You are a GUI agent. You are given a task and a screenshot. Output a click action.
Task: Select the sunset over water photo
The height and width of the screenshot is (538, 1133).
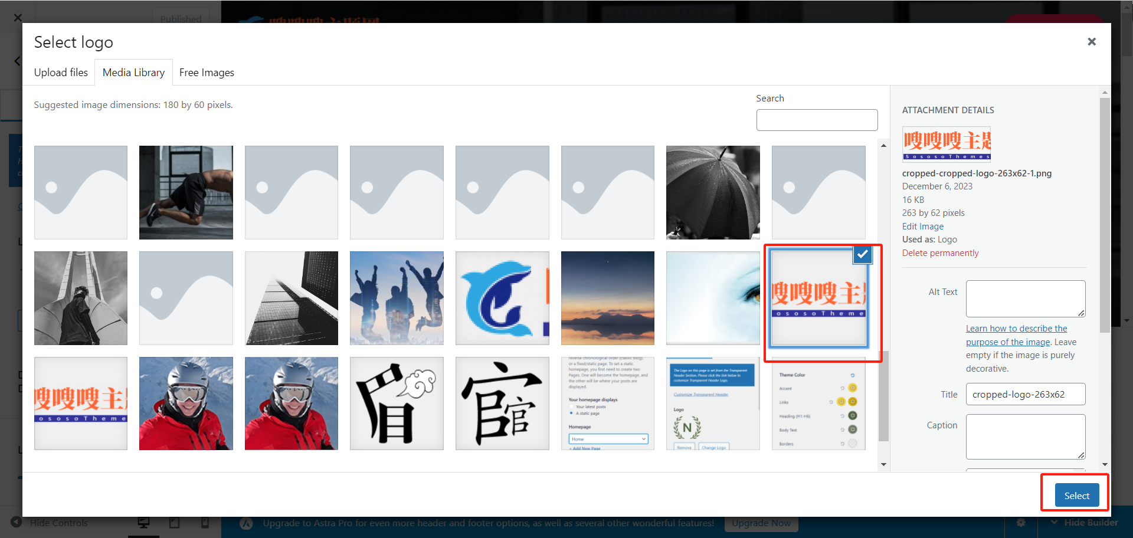(608, 298)
